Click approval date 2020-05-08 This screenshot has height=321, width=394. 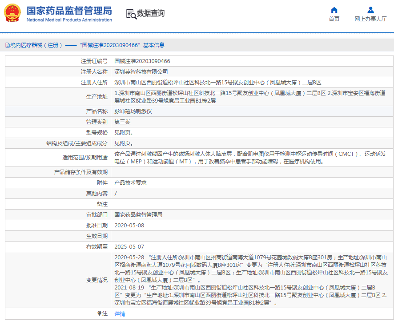[129, 225]
